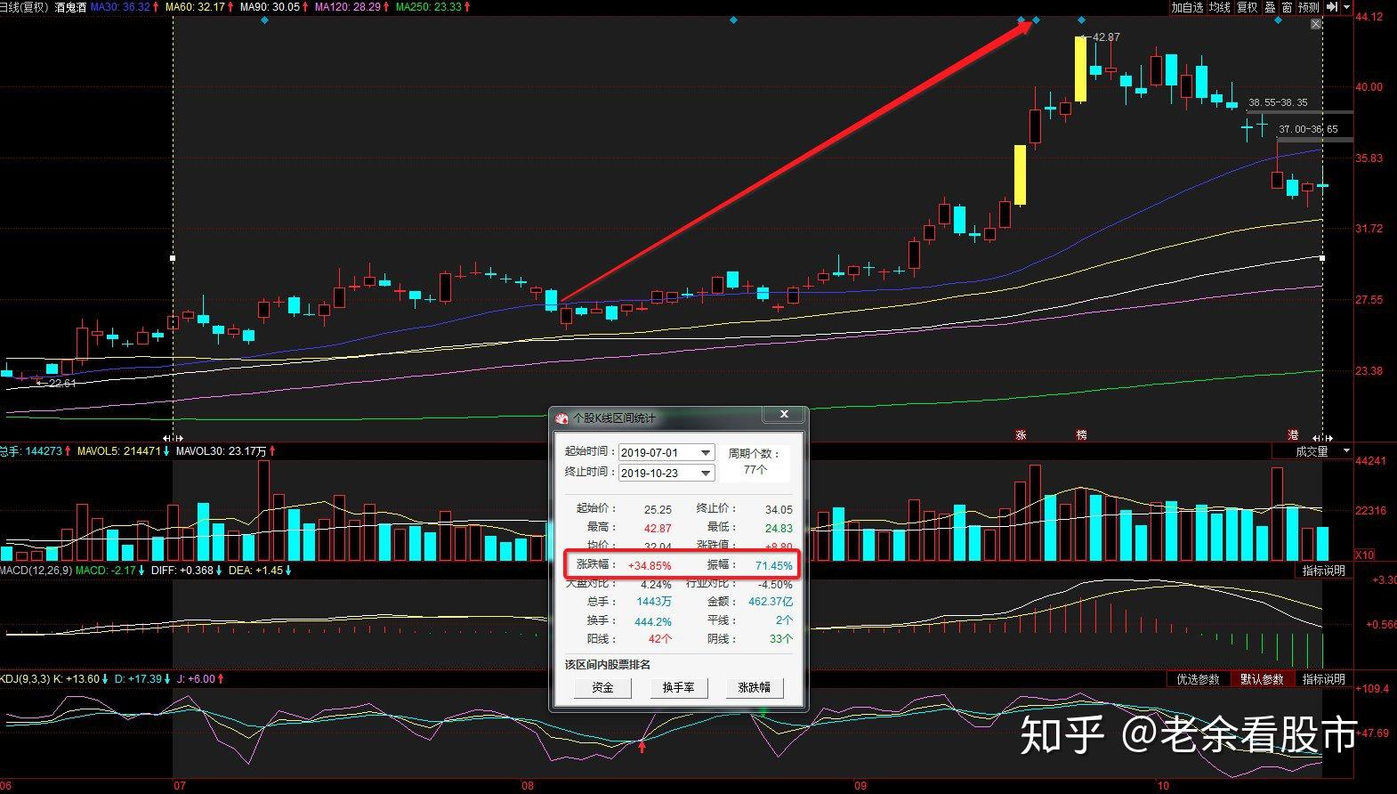The image size is (1397, 794).
Task: Rank stocks by 涨跌幅 in dialog
Action: point(755,687)
